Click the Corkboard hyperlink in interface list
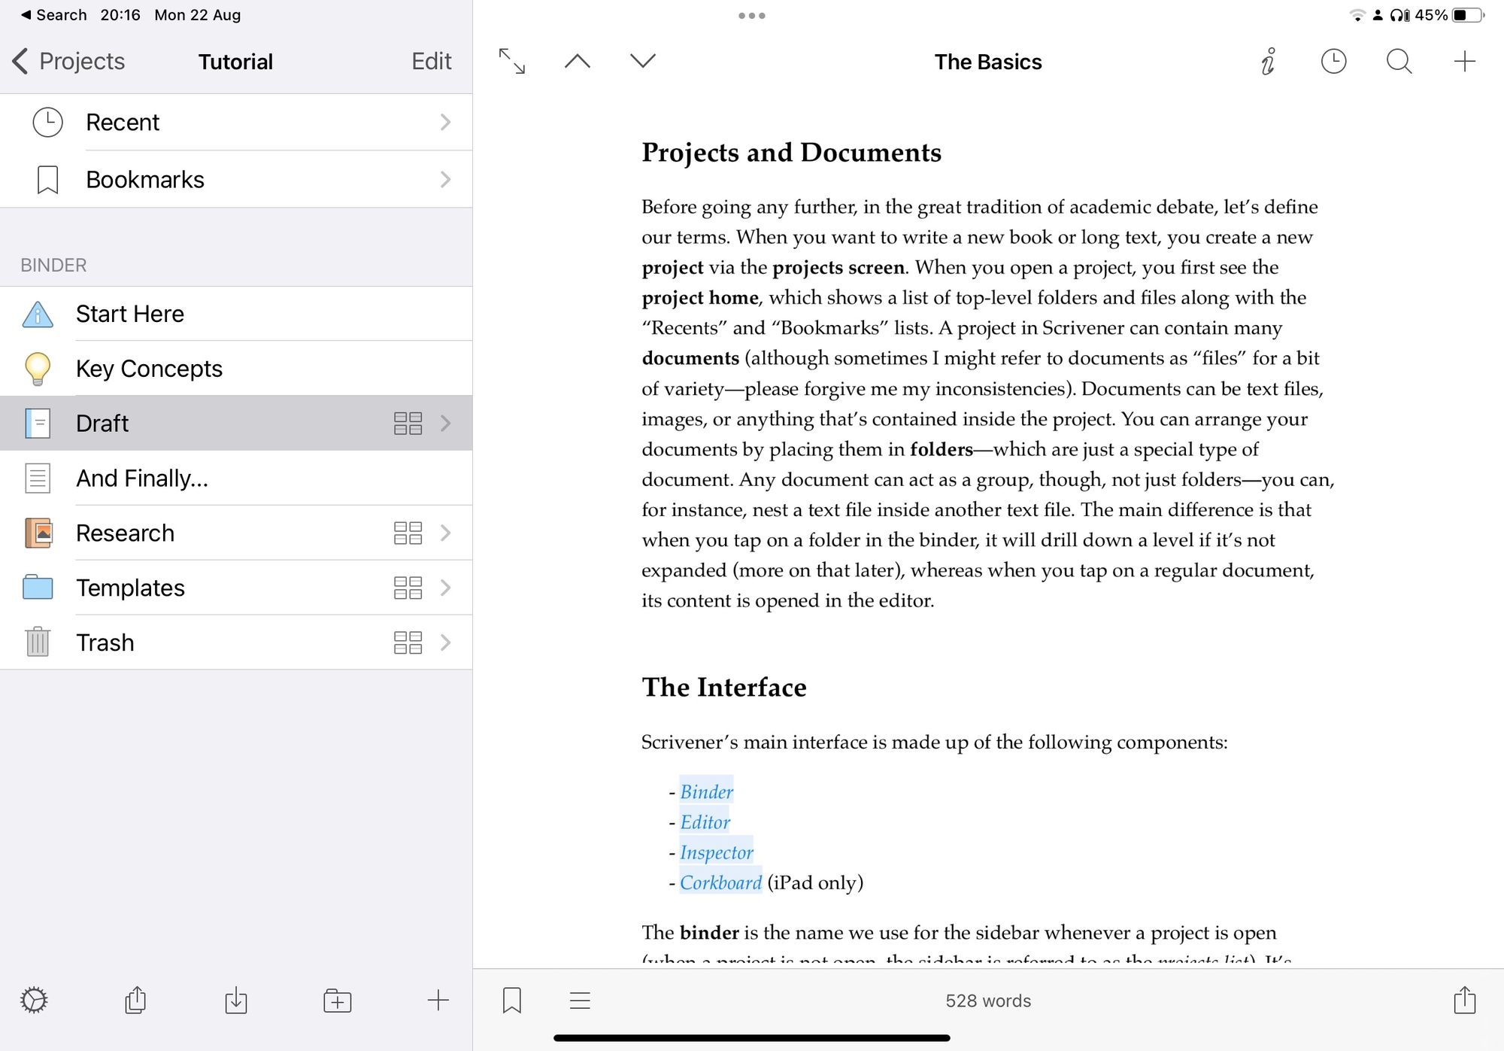The width and height of the screenshot is (1504, 1051). [719, 881]
